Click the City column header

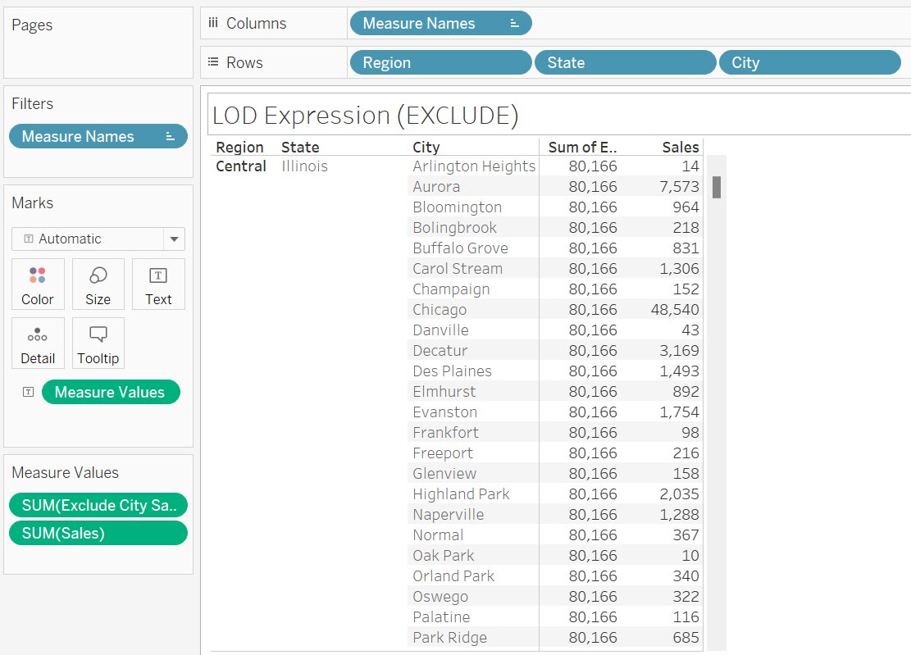click(426, 148)
